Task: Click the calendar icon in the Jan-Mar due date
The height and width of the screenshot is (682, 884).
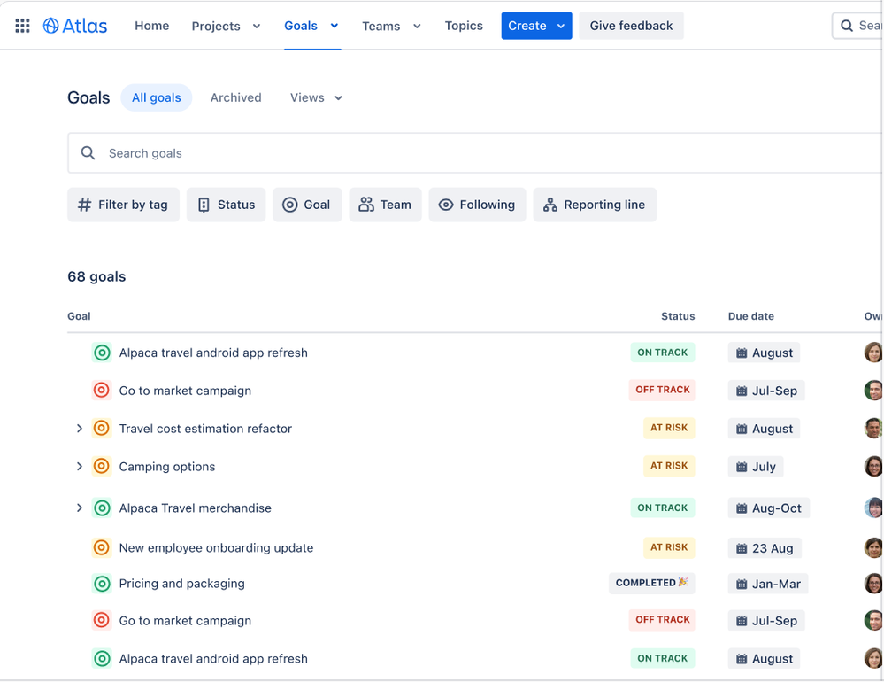Action: coord(742,584)
